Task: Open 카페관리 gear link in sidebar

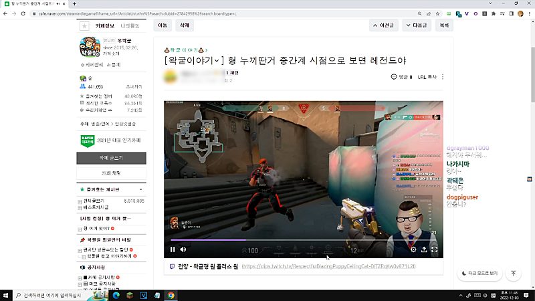Action: [x=92, y=64]
